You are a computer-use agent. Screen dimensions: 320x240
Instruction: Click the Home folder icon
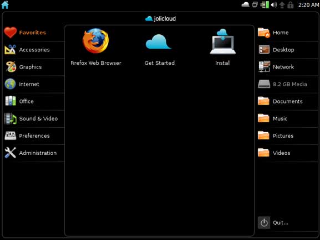point(264,33)
